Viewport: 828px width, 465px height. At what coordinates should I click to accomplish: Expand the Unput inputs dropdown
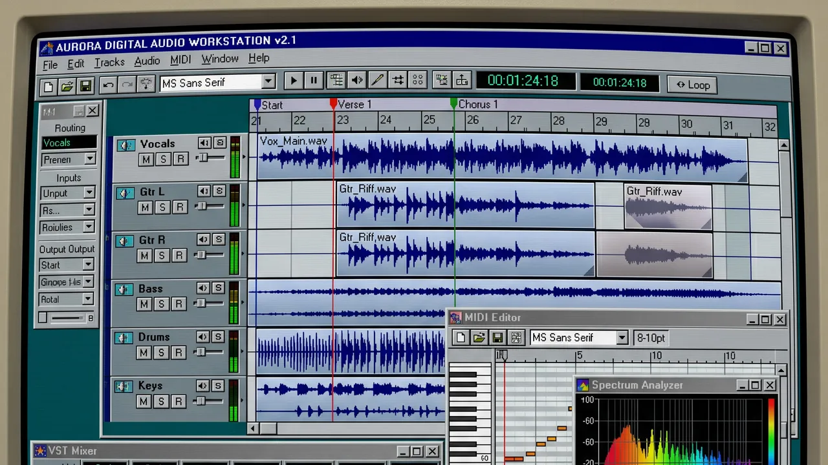pos(89,192)
